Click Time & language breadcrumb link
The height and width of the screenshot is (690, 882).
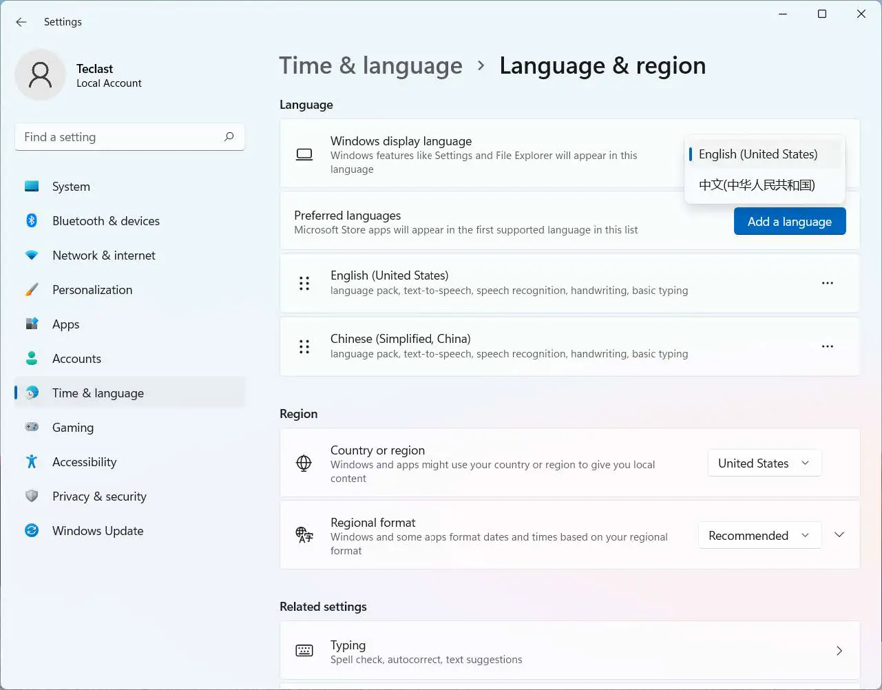click(x=370, y=66)
